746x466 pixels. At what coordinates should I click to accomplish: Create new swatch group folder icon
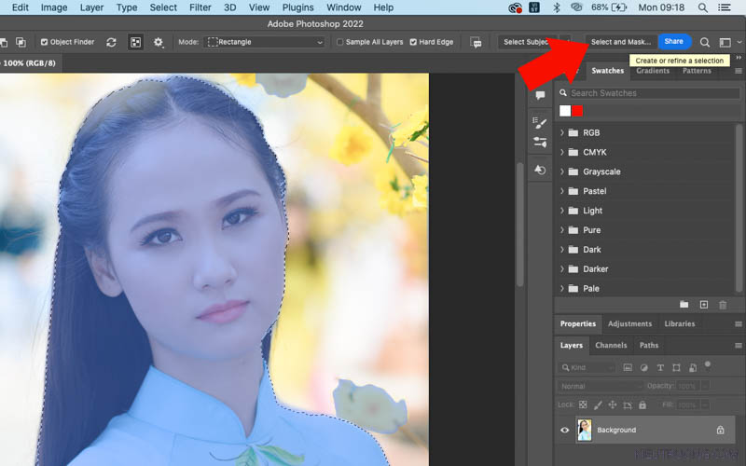684,305
